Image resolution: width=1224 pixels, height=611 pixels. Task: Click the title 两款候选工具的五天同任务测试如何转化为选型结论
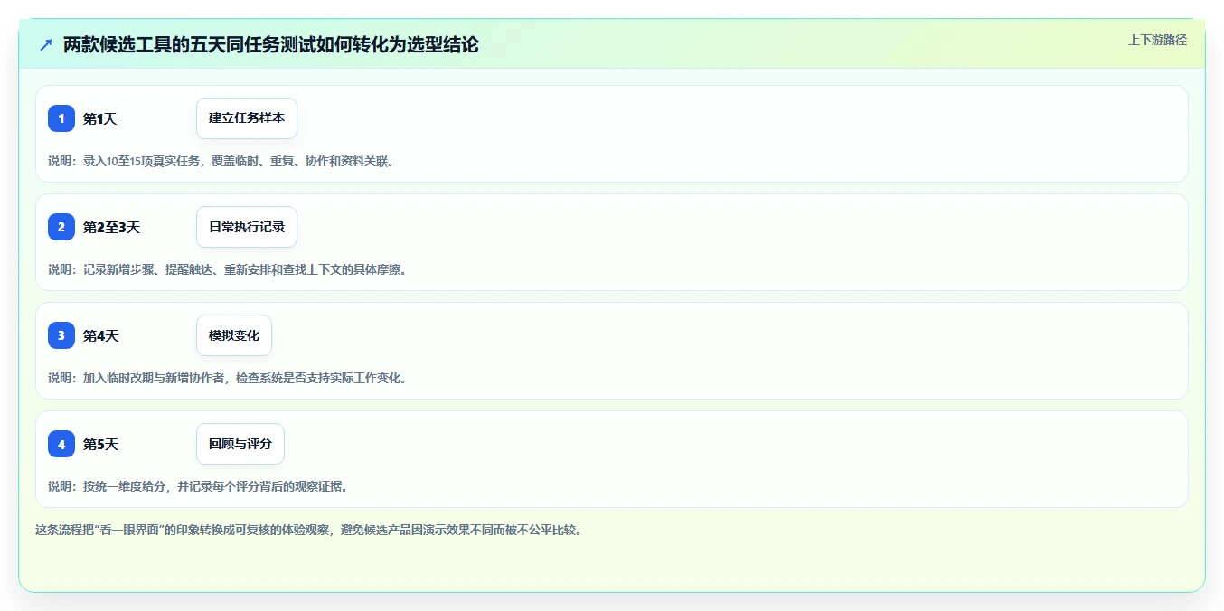point(271,44)
